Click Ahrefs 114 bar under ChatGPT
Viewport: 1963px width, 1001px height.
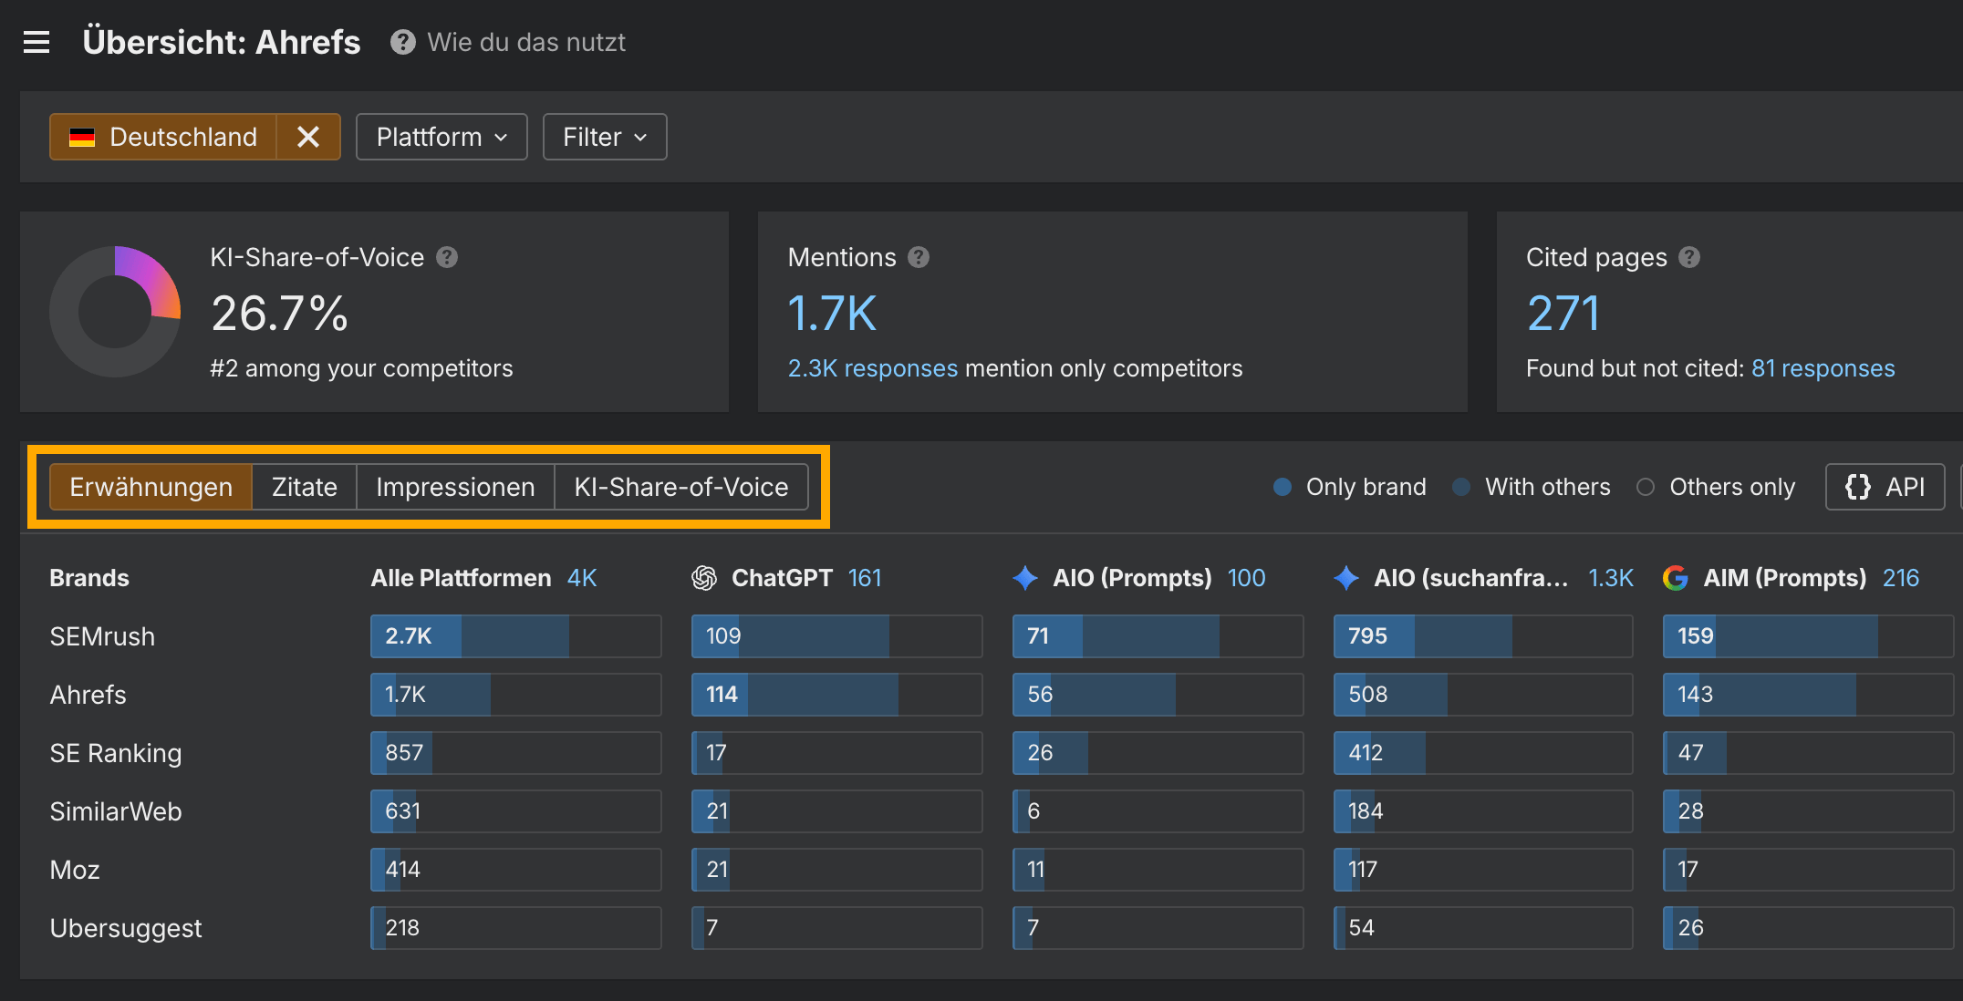point(836,695)
